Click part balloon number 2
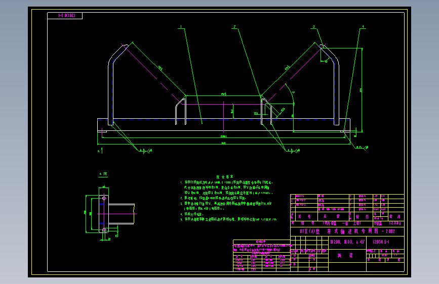439x284 pixels. [x=234, y=27]
